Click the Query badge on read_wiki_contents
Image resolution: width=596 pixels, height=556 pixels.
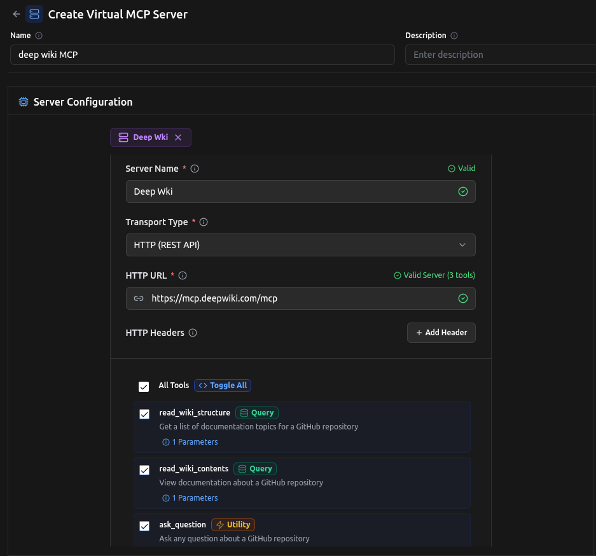click(254, 468)
